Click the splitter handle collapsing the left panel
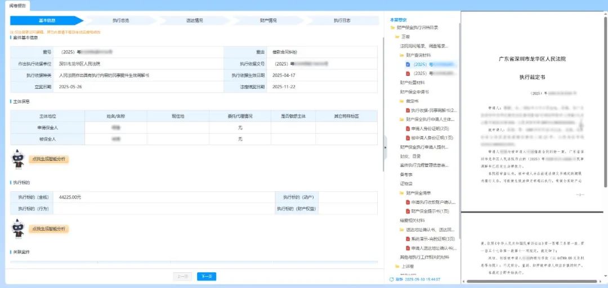 click(x=385, y=147)
